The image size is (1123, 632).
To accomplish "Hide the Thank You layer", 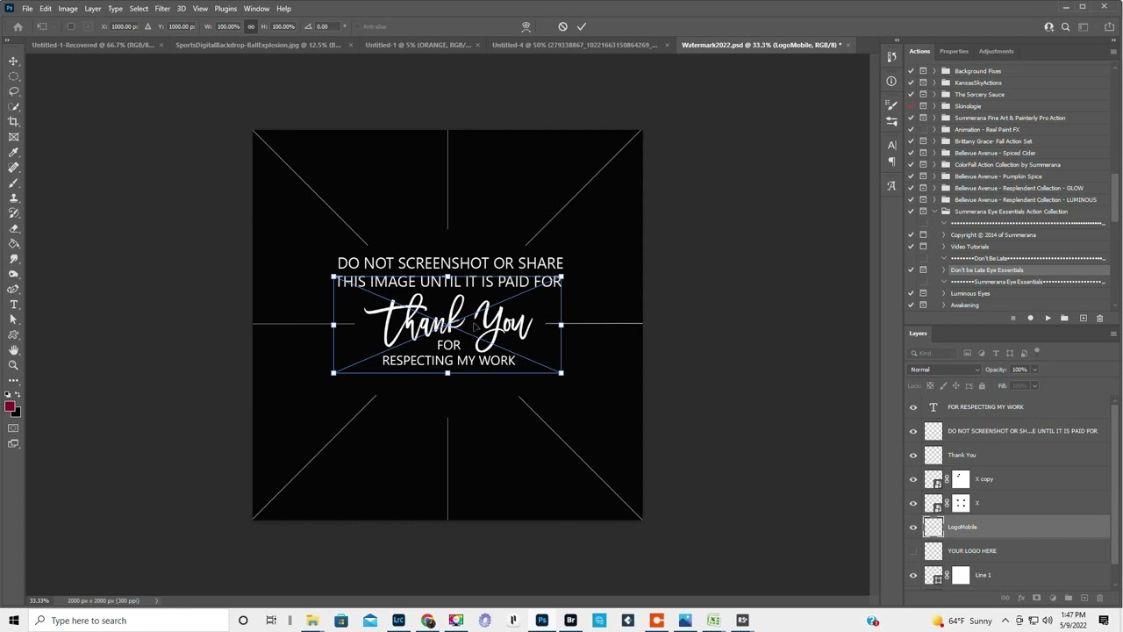I will (x=912, y=455).
